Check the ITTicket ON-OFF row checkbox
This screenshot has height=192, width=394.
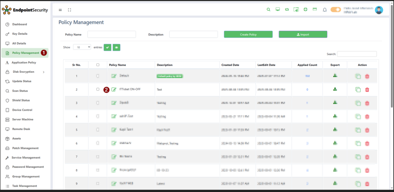click(x=98, y=89)
